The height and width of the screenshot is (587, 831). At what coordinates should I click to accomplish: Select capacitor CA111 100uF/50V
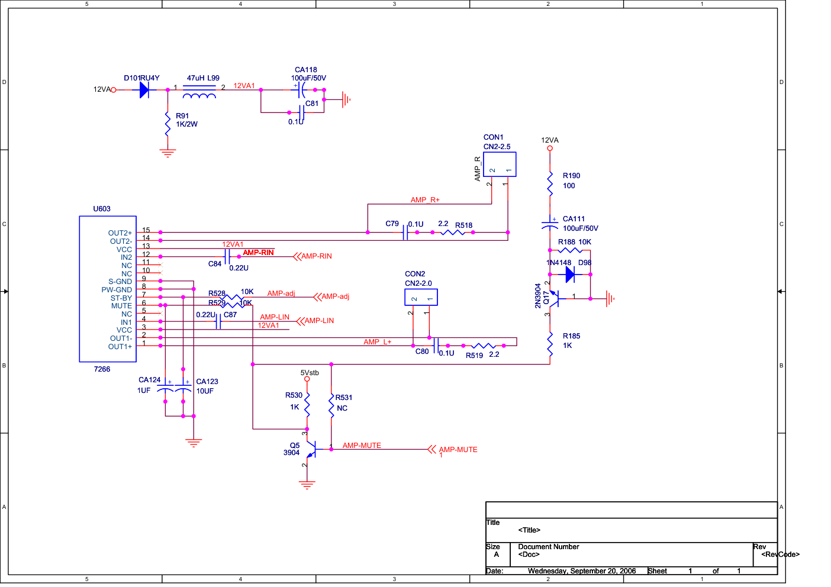click(x=550, y=224)
